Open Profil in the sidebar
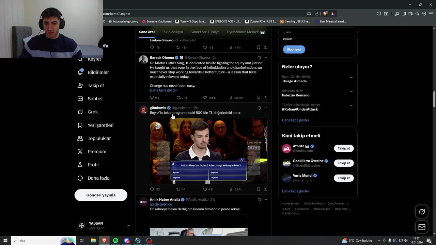Viewport: 436px width, 245px height. pyautogui.click(x=88, y=165)
